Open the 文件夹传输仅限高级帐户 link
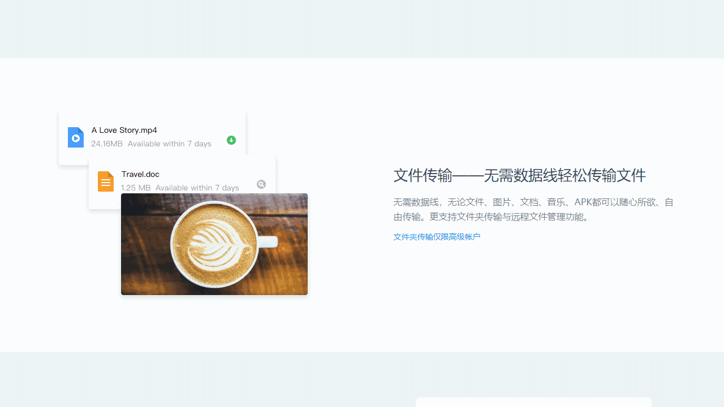Image resolution: width=724 pixels, height=407 pixels. coord(436,236)
